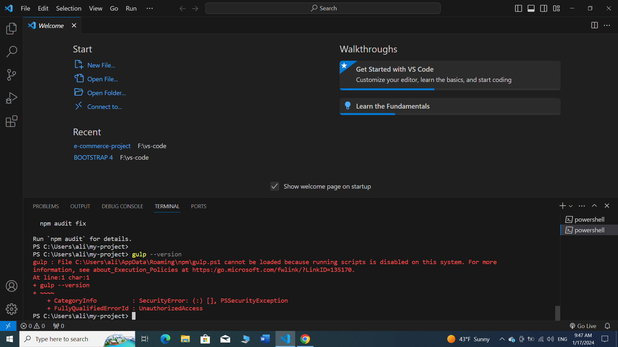Screen dimensions: 618x347
Task: Click the forwarded ports status indicator
Action: [59, 326]
